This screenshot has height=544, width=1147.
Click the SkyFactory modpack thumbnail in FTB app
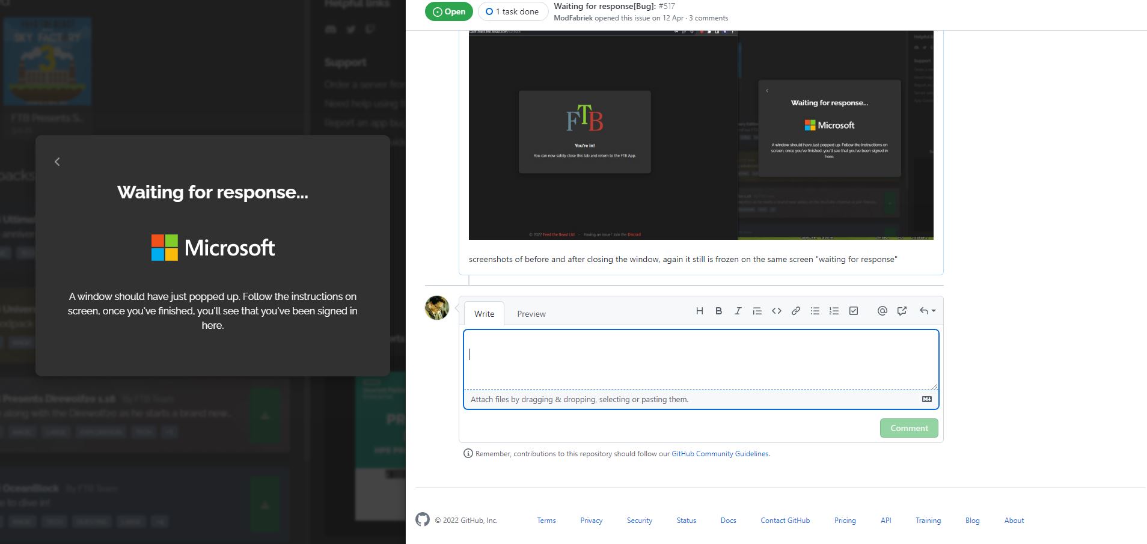(47, 61)
